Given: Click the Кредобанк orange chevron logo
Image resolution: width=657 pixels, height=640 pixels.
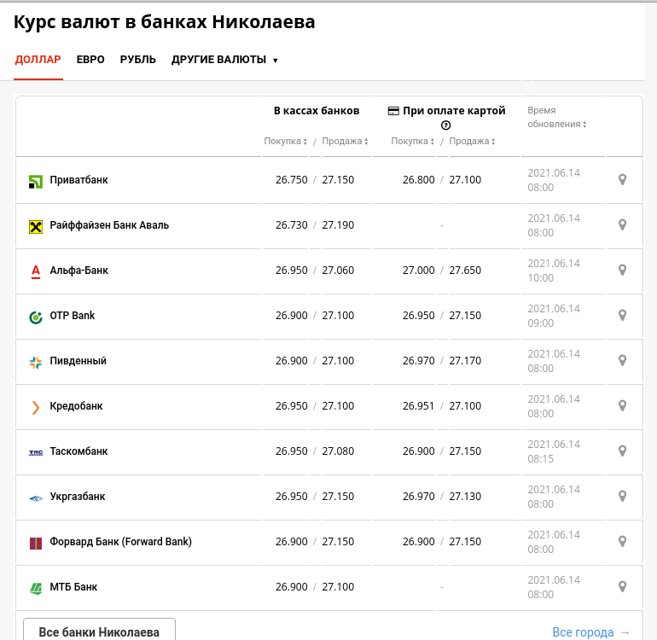Looking at the screenshot, I should [36, 407].
